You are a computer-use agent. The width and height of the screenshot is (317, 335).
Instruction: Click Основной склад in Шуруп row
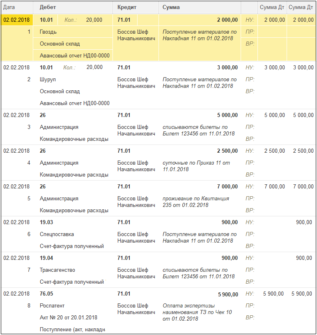pos(60,92)
